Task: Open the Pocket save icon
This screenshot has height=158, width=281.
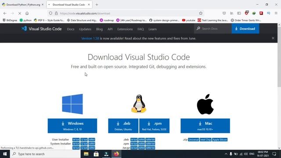Action: 224,13
